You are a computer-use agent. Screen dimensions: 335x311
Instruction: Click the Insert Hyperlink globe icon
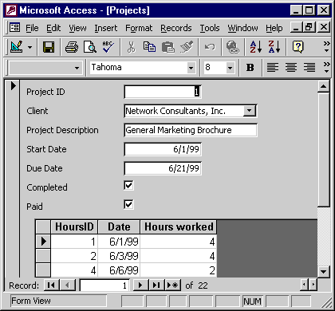[233, 47]
